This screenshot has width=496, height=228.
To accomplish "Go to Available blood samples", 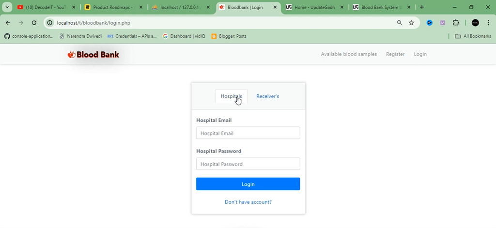I will [349, 54].
